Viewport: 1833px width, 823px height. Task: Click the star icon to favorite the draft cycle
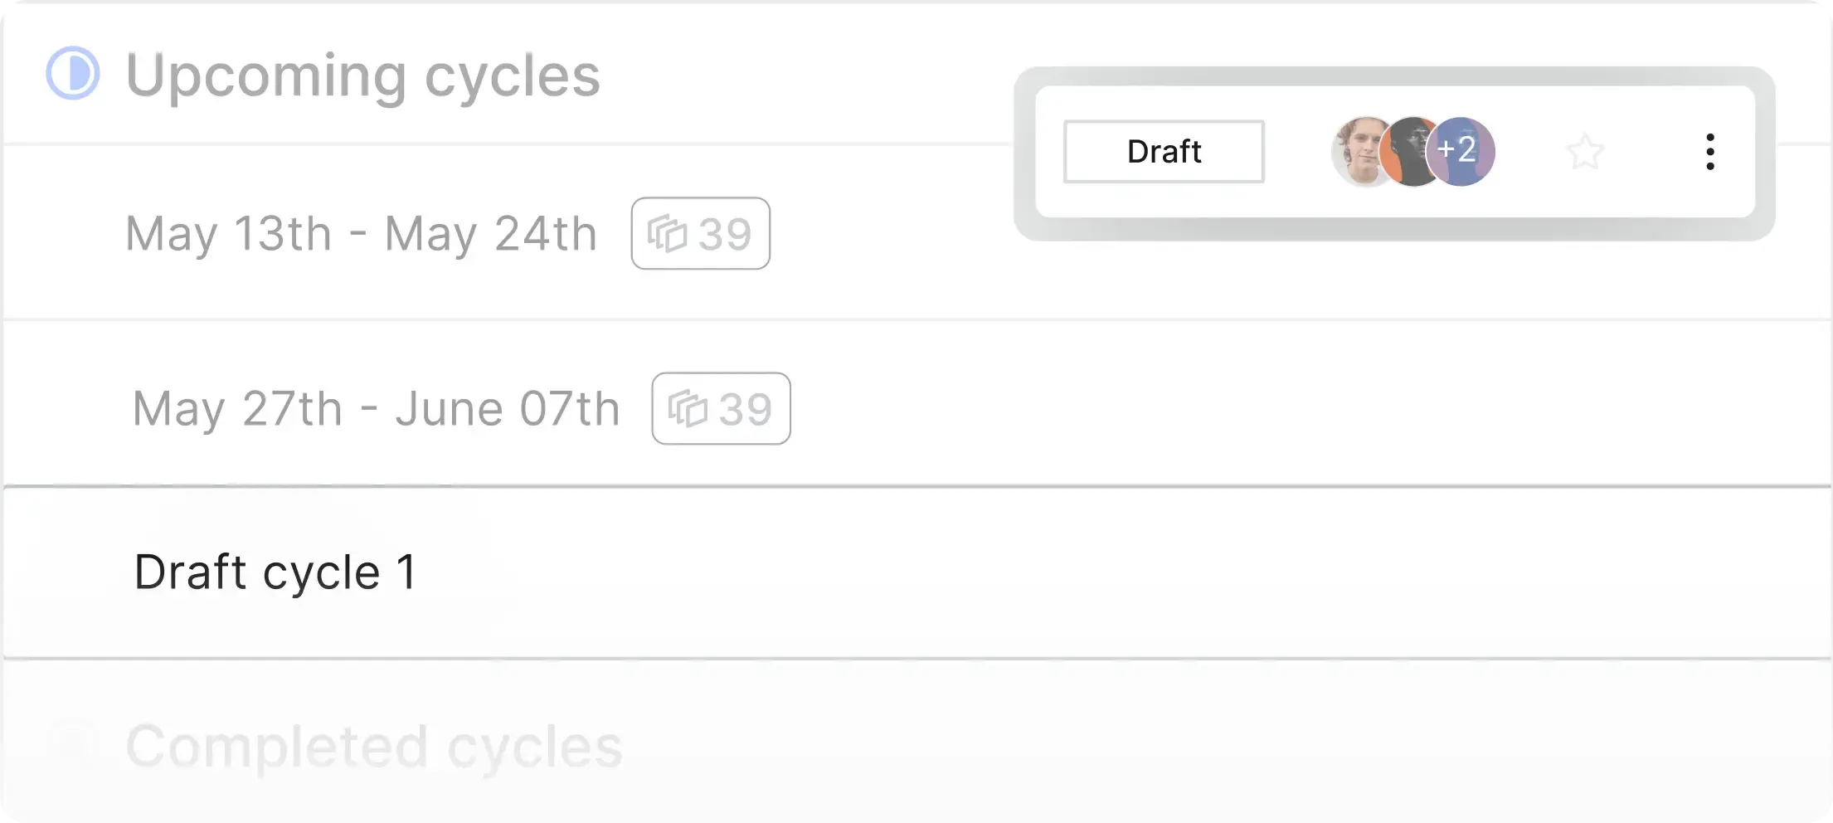point(1585,152)
